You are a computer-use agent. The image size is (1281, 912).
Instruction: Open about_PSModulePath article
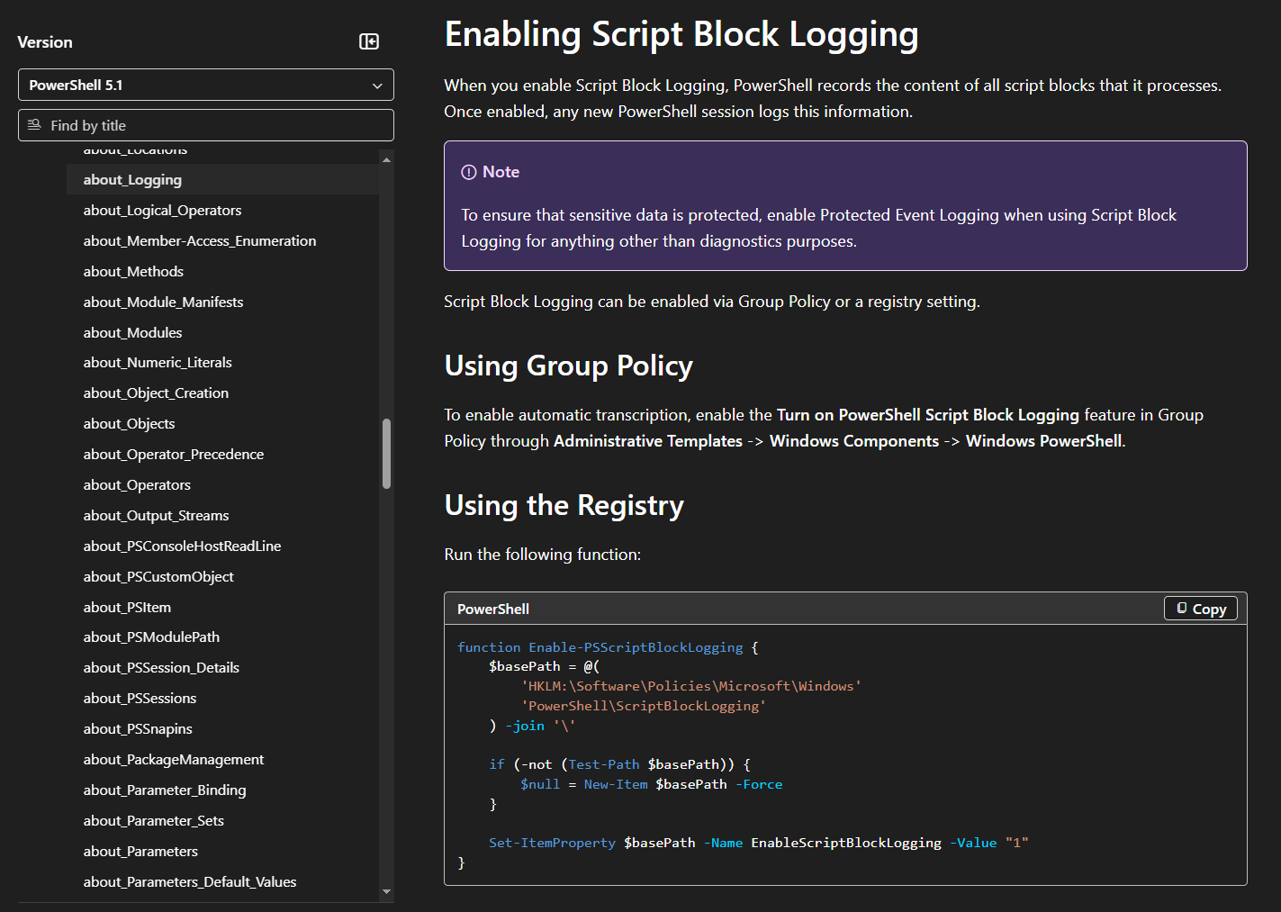151,637
